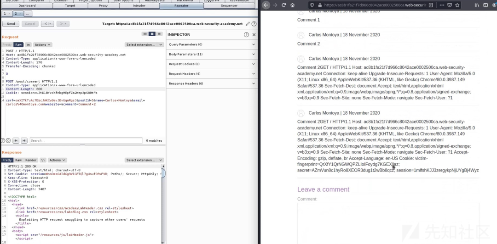The width and height of the screenshot is (497, 244).
Task: Go back in Firefox browser
Action: tap(266, 5)
